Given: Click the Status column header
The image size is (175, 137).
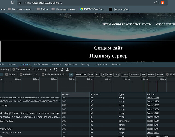Looking at the screenshot, I should click(65, 95).
